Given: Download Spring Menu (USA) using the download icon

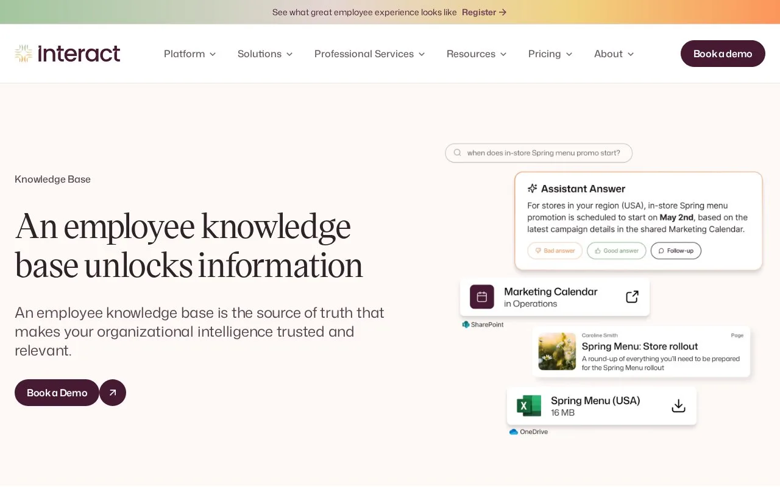Looking at the screenshot, I should click(x=678, y=406).
